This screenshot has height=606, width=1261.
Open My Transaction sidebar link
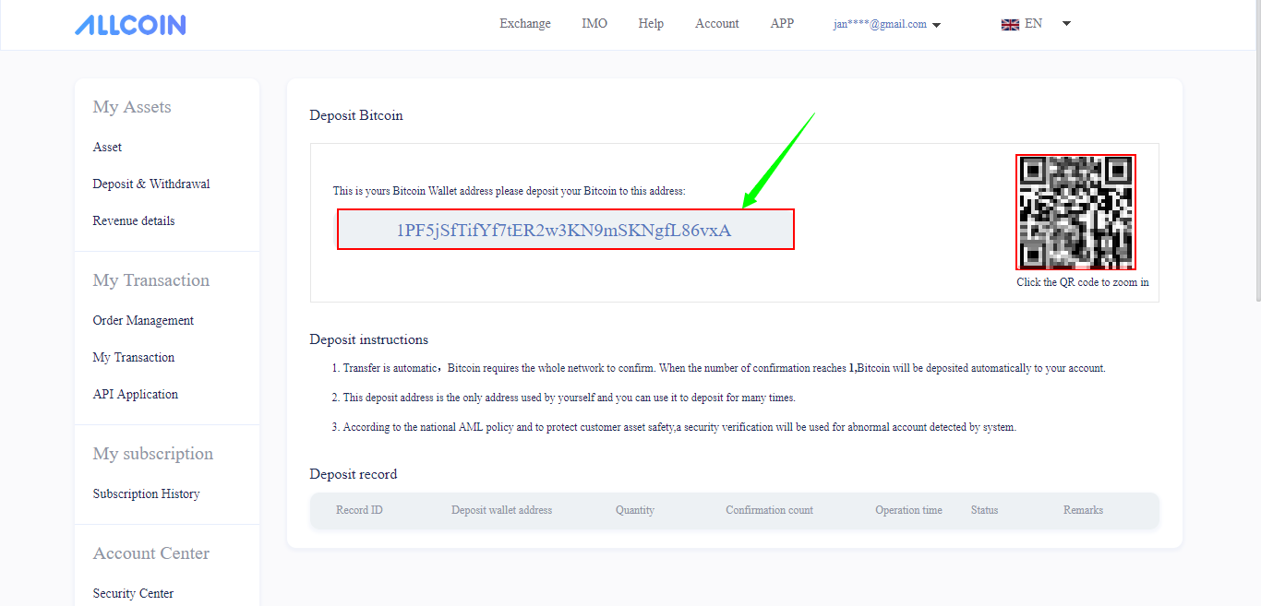[134, 358]
